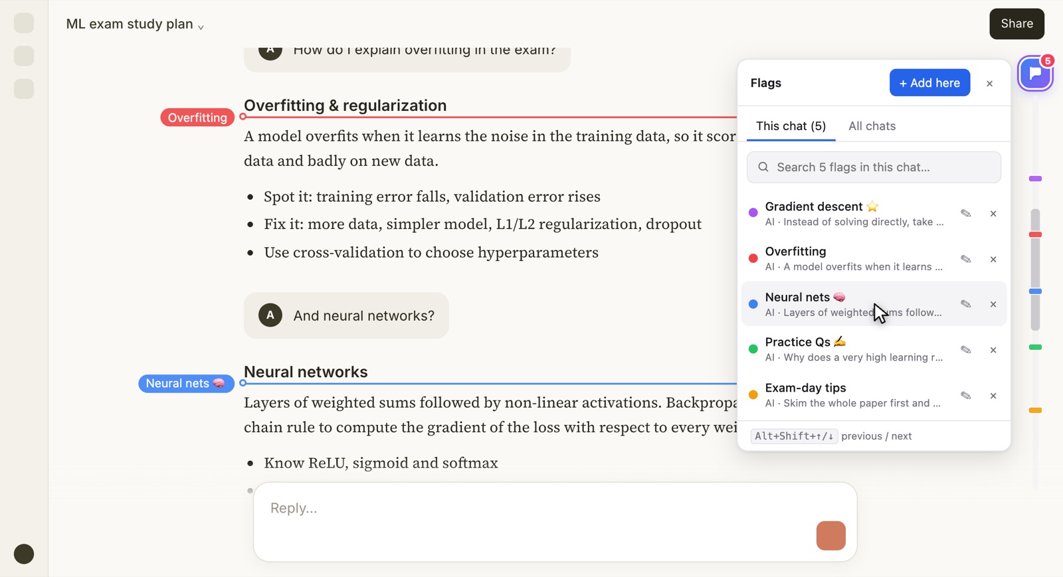
Task: Edit the Overfitting flag with pencil icon
Action: pyautogui.click(x=966, y=259)
